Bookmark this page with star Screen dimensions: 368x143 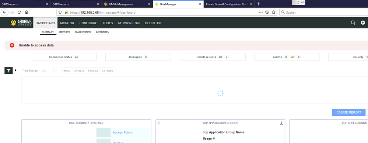(x=273, y=12)
